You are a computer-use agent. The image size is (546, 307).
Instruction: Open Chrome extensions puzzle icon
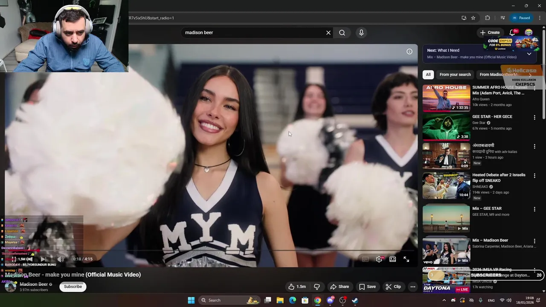click(488, 18)
